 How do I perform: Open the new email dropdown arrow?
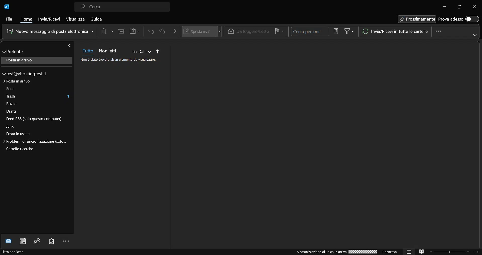tap(92, 31)
